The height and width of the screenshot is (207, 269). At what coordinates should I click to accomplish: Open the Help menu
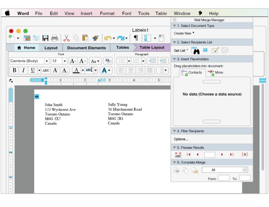click(x=214, y=13)
